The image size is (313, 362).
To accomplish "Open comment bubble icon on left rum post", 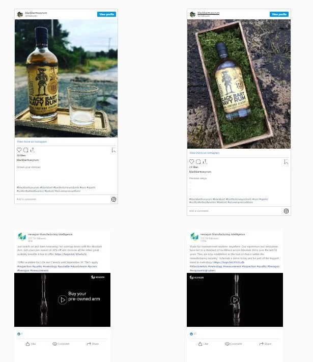I will (x=26, y=150).
